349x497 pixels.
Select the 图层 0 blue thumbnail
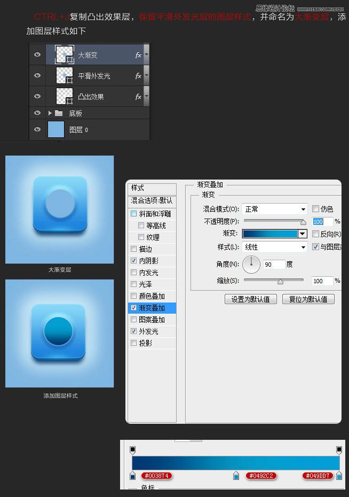56,129
